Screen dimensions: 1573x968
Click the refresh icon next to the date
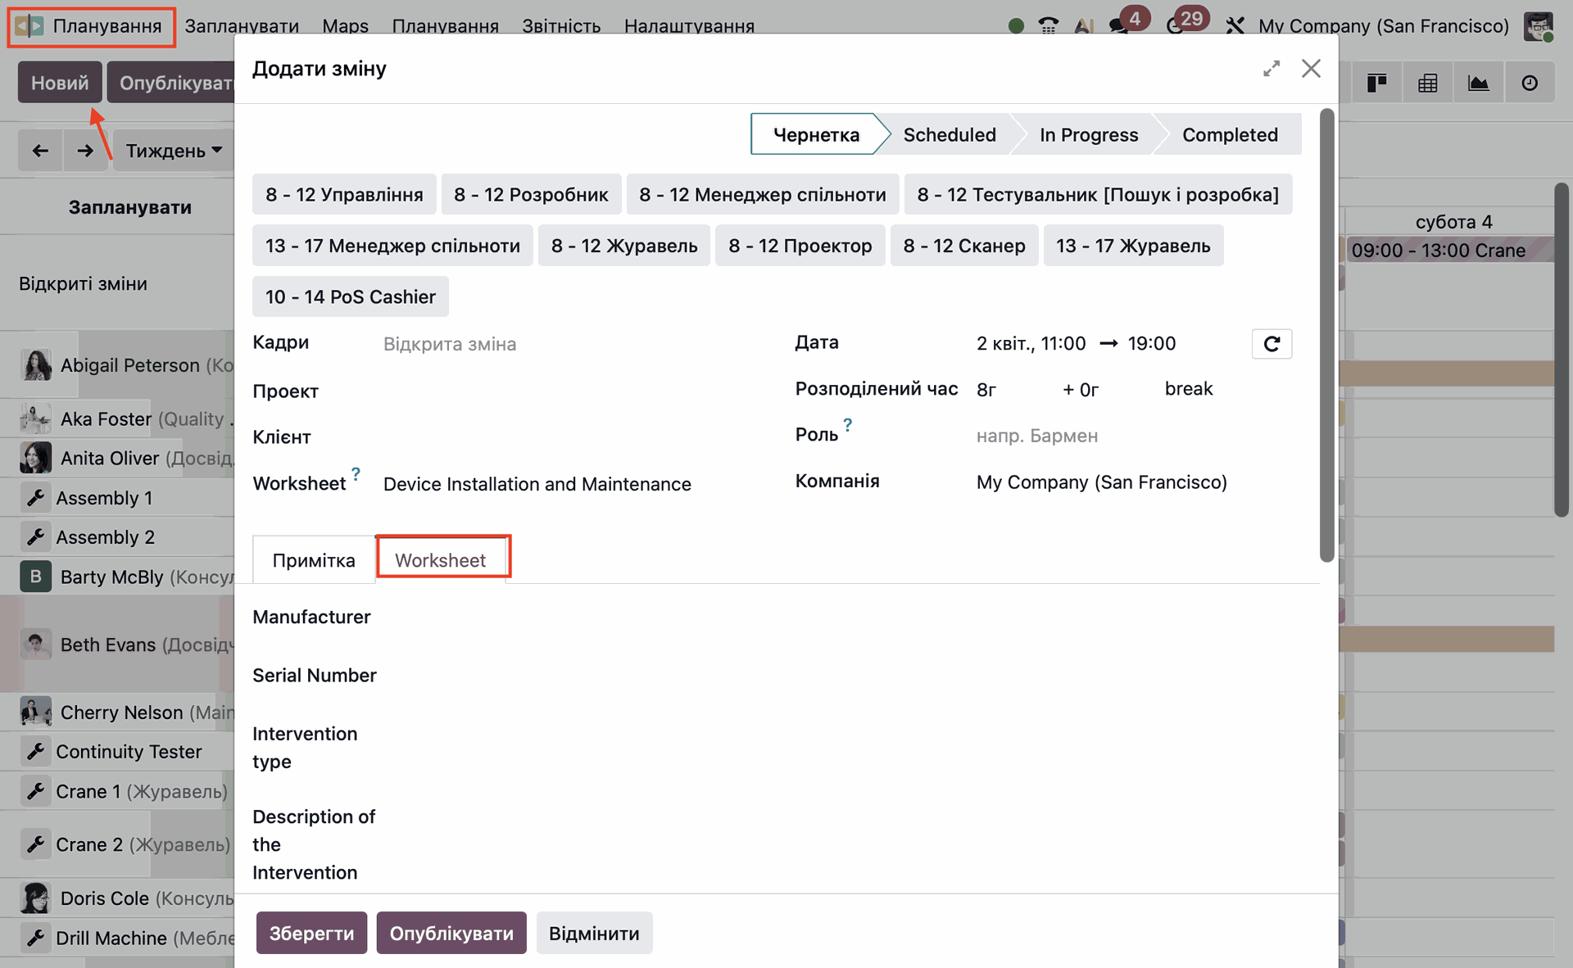click(x=1272, y=344)
